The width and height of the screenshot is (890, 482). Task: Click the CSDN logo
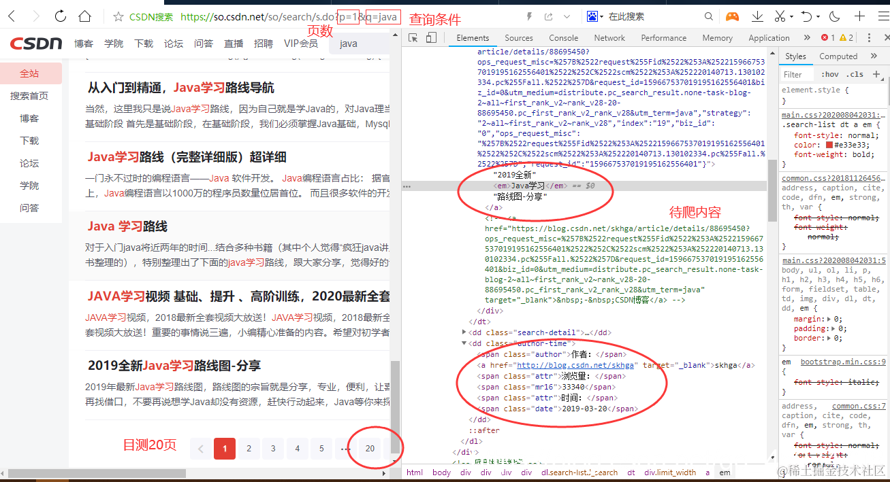point(36,44)
